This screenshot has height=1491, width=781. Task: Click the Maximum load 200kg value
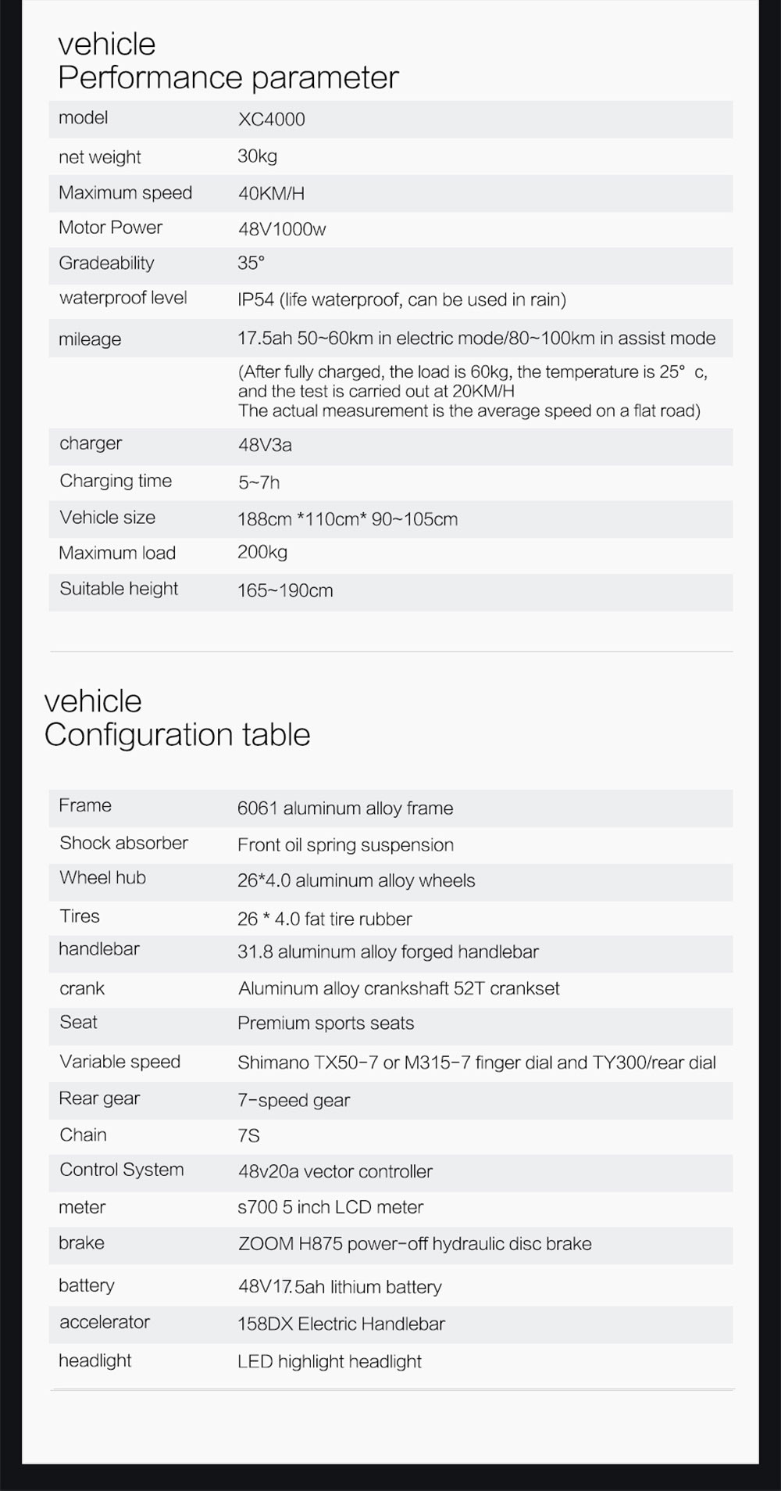tap(262, 552)
